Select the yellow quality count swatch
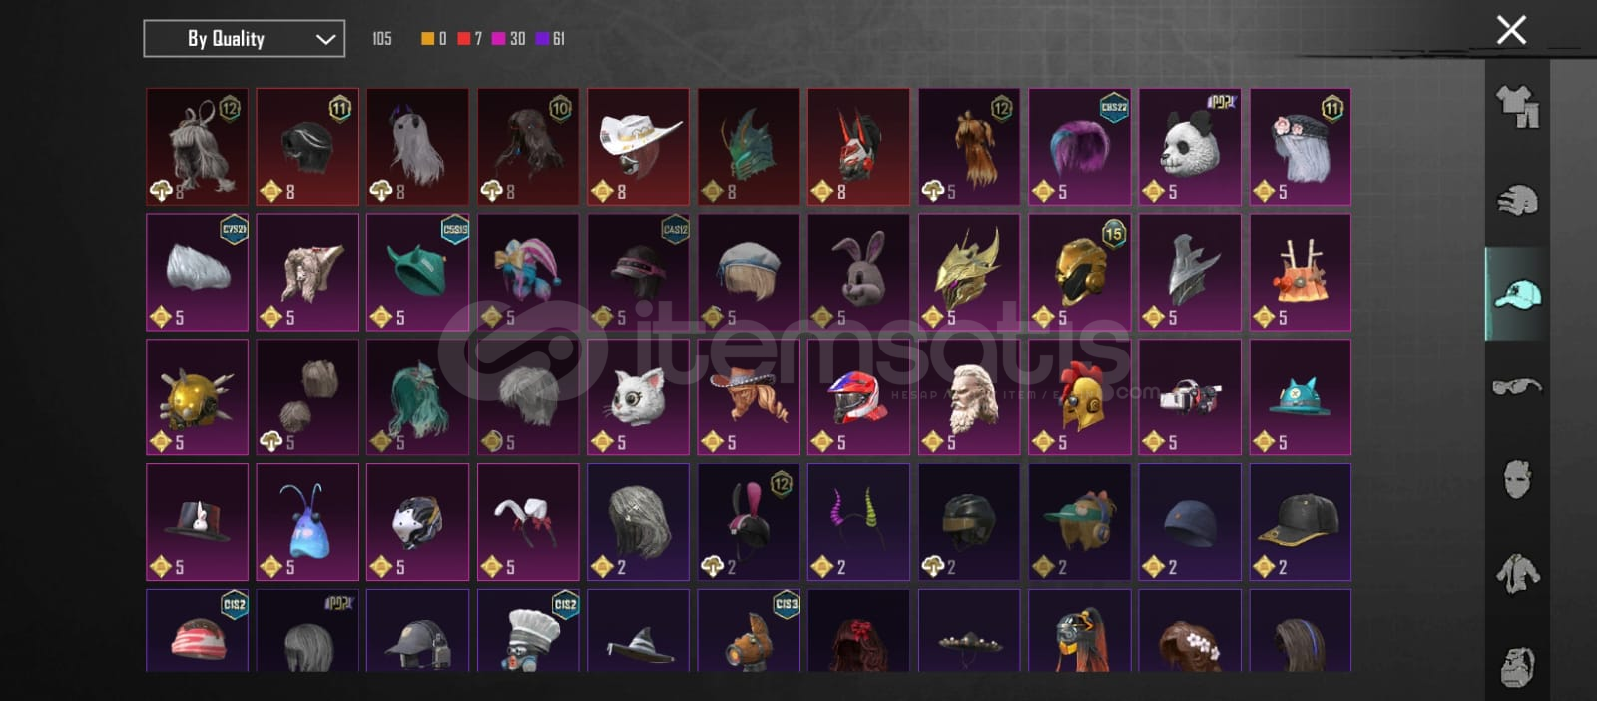Image resolution: width=1597 pixels, height=701 pixels. [427, 39]
